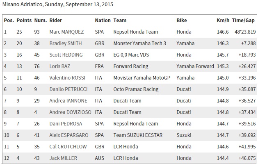The height and width of the screenshot is (164, 258).
Task: Click the Bike column header
Action: 182,20
